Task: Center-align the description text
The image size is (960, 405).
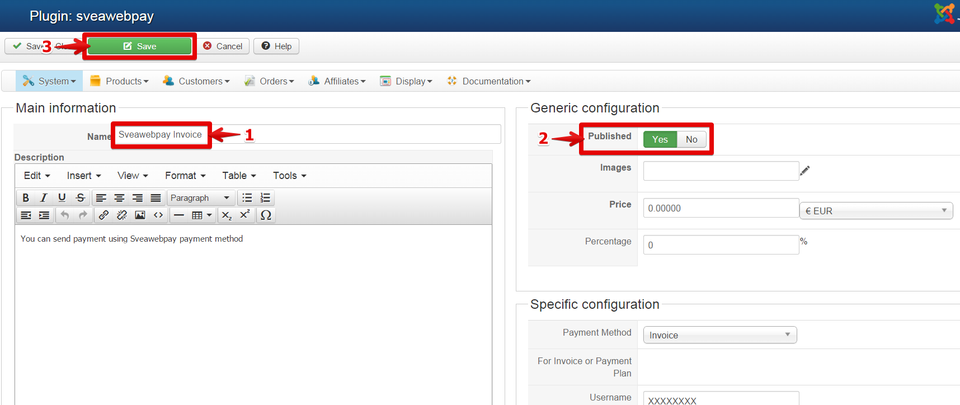Action: tap(119, 198)
